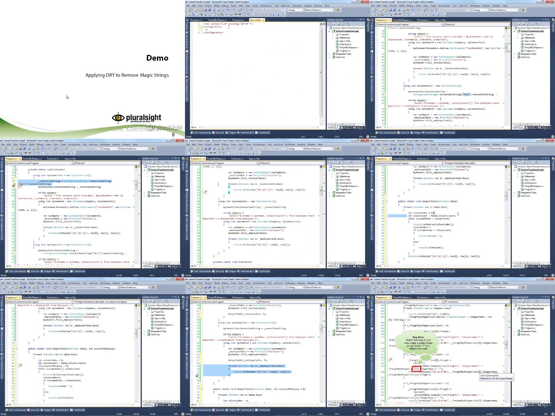Image resolution: width=555 pixels, height=416 pixels.
Task: Open 100 % zoom dropdown, App.config editor window
Action: tap(195, 127)
